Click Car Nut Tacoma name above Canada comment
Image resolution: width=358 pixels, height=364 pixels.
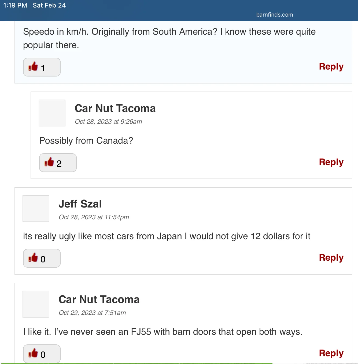pos(115,108)
